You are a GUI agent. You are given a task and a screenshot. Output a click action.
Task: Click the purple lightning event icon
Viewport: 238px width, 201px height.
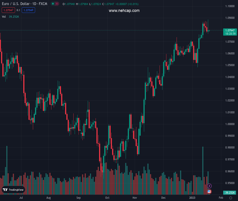[x=210, y=186]
